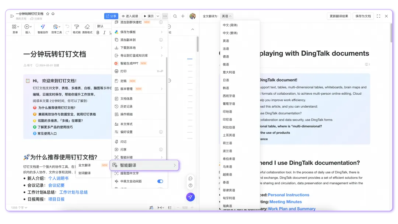The height and width of the screenshot is (224, 398).
Task: Select 导出到钉盘或知识库 menu item
Action: pyautogui.click(x=139, y=56)
